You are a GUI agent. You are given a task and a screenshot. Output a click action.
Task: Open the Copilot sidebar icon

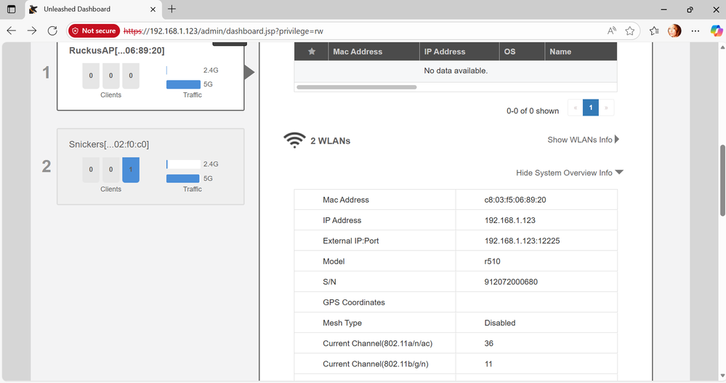coord(717,31)
